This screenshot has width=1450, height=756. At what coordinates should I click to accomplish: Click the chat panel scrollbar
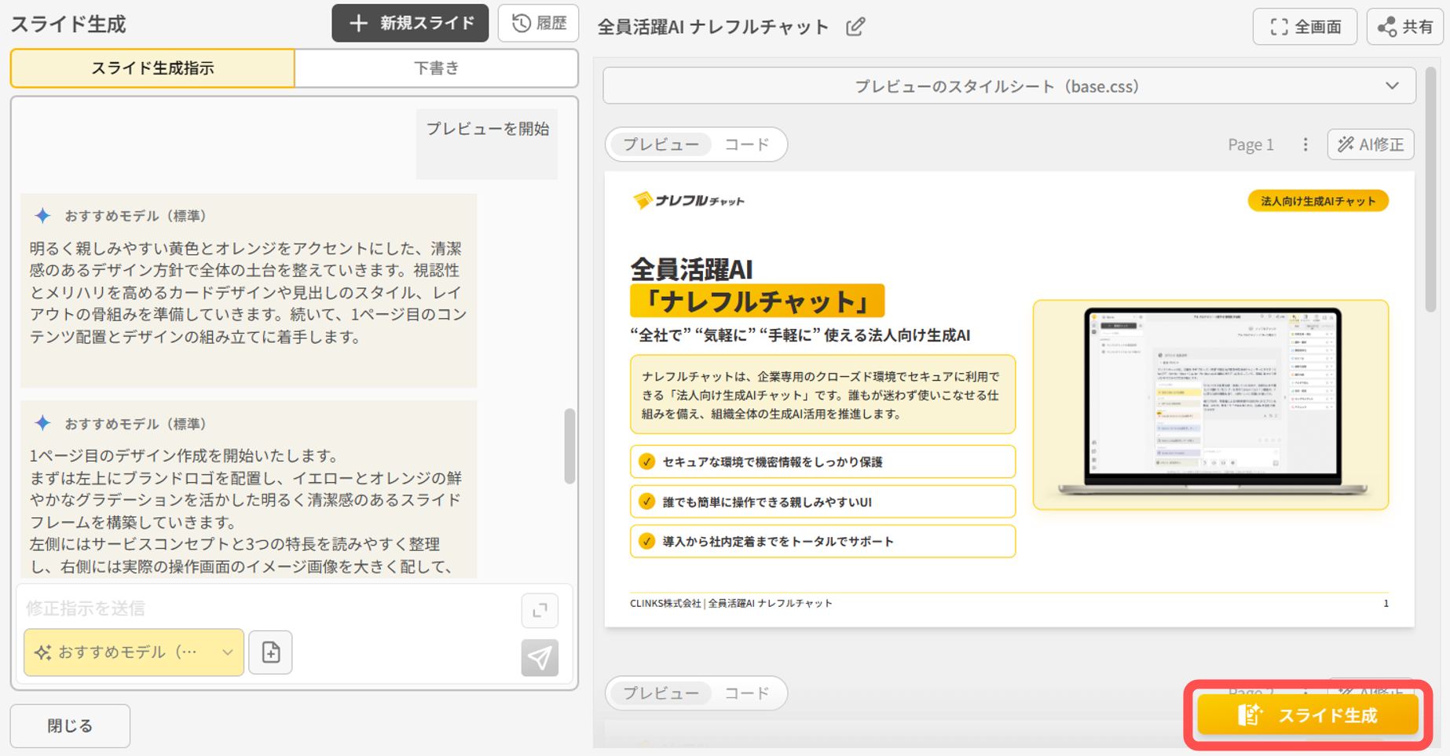click(570, 445)
